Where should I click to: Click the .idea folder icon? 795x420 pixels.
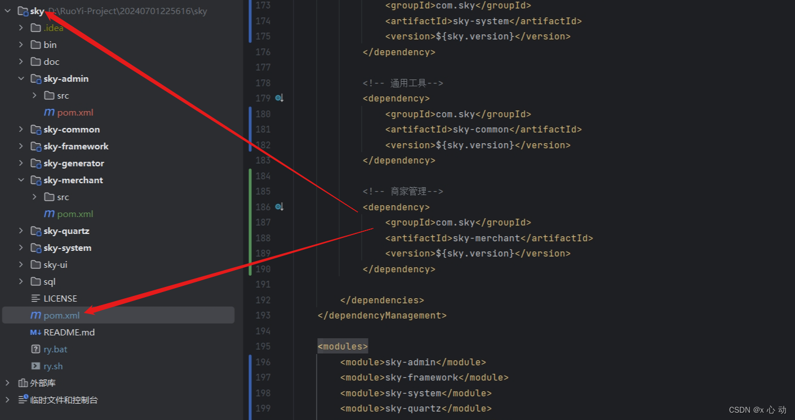coord(35,28)
